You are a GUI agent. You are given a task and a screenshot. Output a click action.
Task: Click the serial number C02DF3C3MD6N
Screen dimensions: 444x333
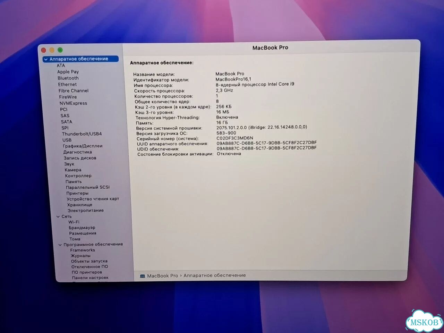pos(235,138)
